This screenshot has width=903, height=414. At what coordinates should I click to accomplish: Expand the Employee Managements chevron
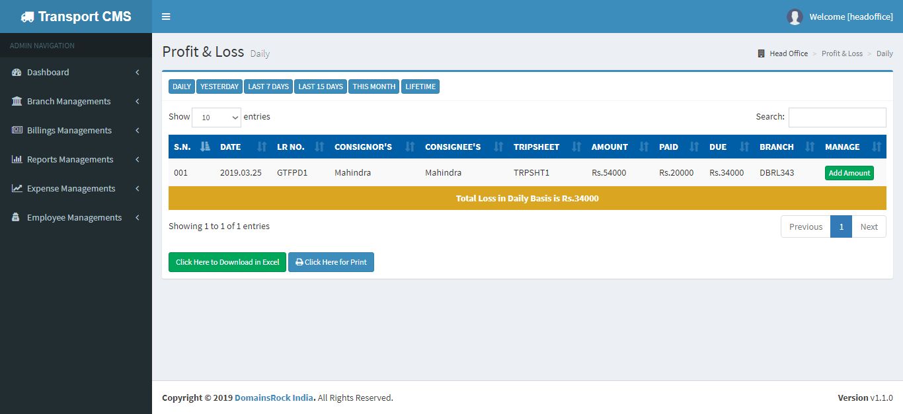[137, 217]
